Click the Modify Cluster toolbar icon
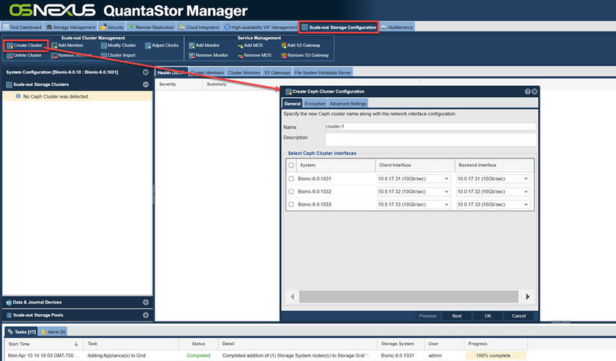Image resolution: width=616 pixels, height=361 pixels. 104,46
